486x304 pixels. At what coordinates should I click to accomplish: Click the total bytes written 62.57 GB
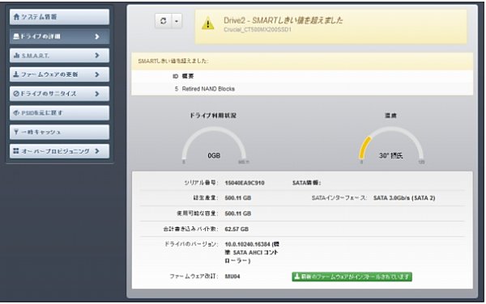(237, 229)
